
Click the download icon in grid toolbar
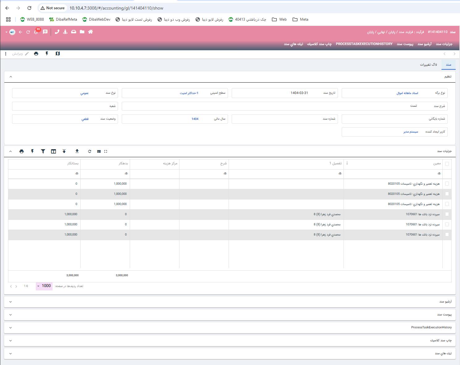pyautogui.click(x=77, y=151)
